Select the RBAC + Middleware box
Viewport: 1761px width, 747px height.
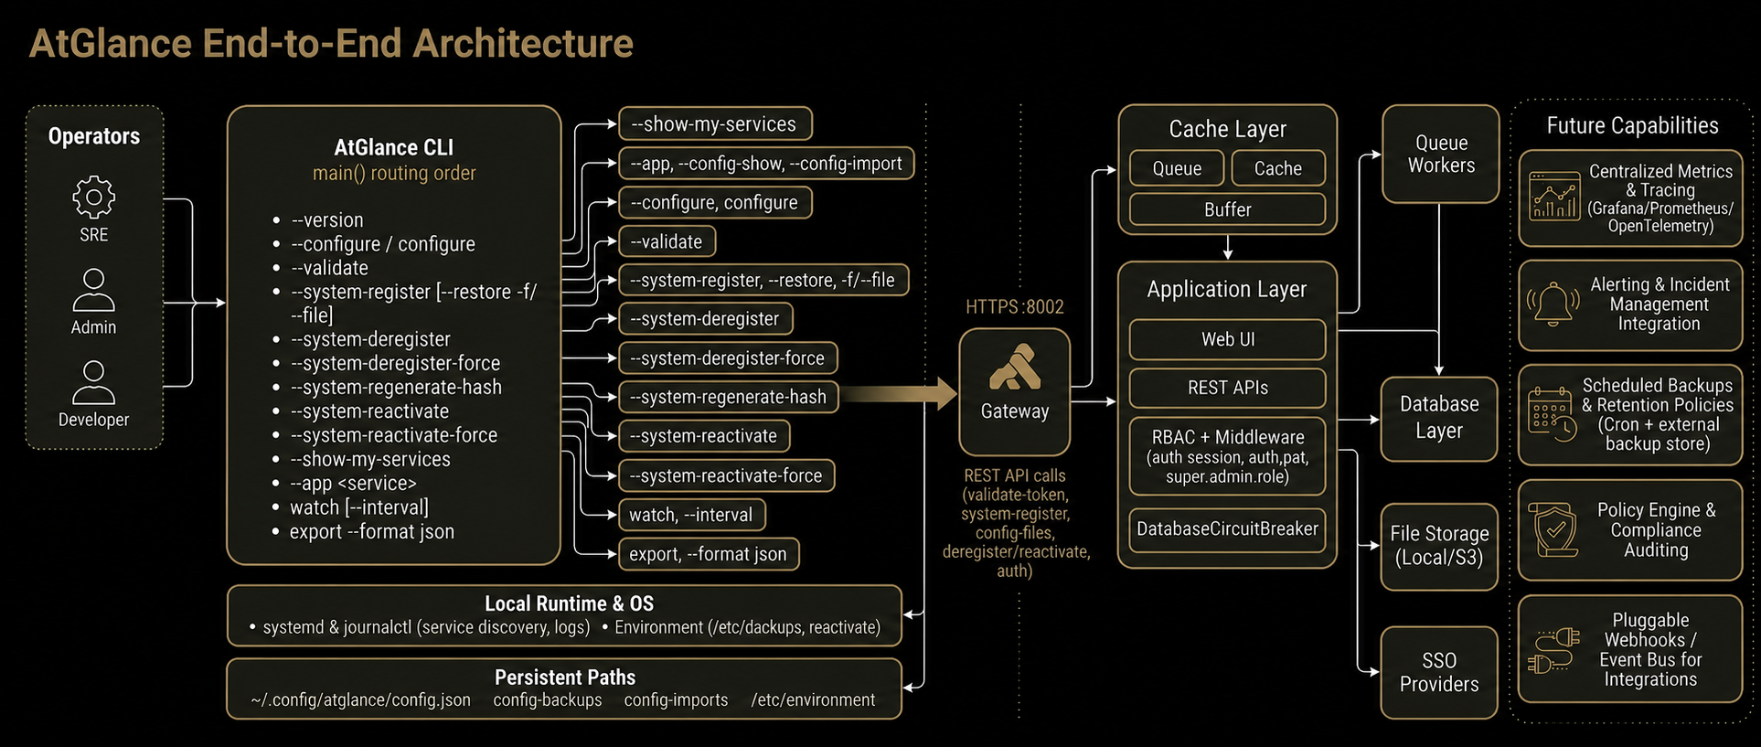[1228, 456]
